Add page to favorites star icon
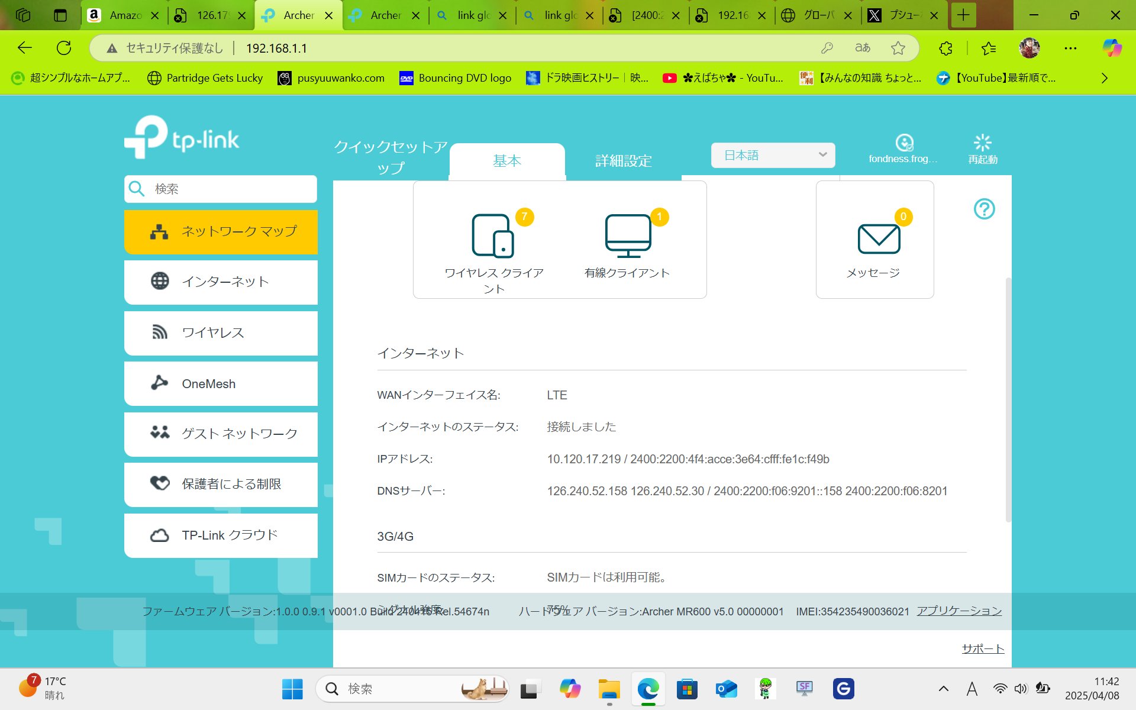The image size is (1136, 710). (898, 49)
